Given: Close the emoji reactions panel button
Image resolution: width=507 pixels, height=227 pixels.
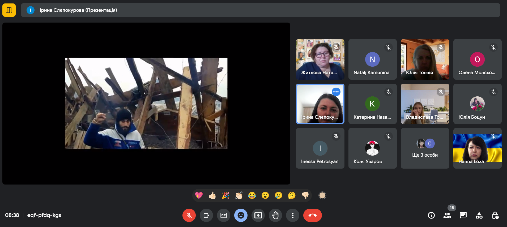Looking at the screenshot, I should [x=241, y=215].
